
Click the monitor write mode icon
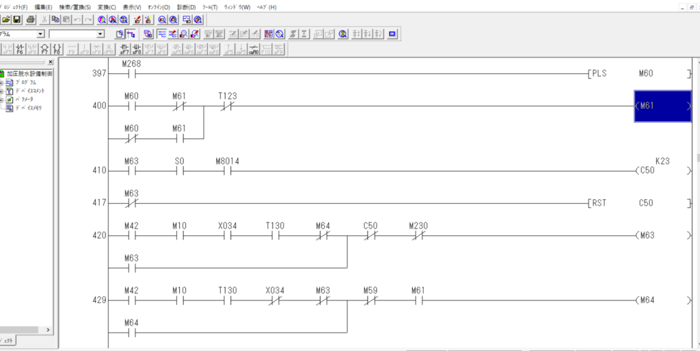[195, 34]
